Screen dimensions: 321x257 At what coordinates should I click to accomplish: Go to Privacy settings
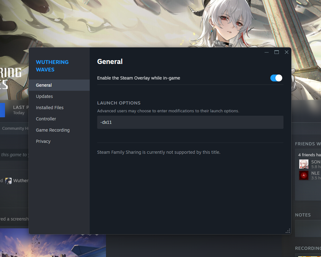[x=59, y=141]
